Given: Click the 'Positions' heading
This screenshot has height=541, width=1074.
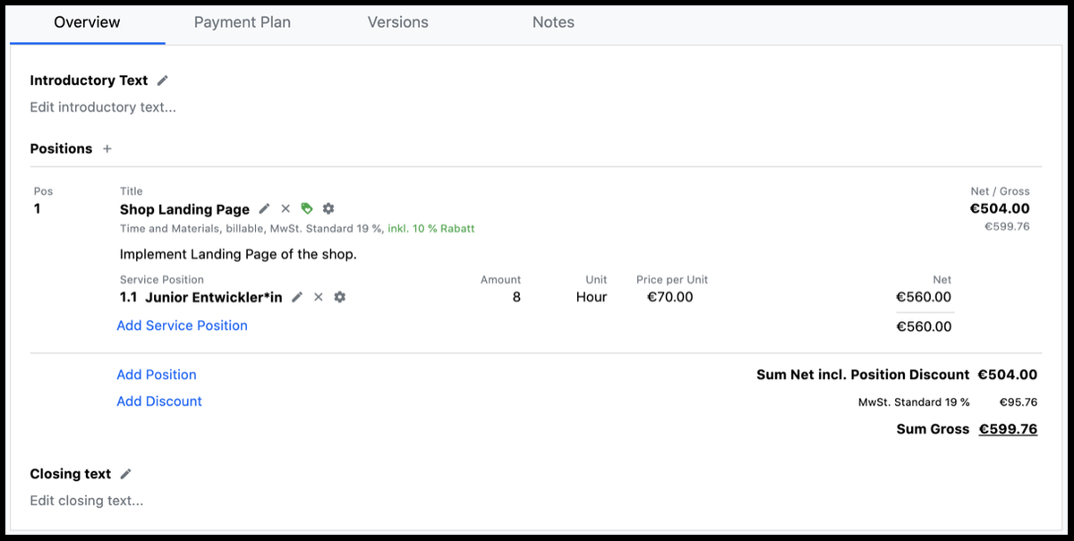Looking at the screenshot, I should point(61,148).
